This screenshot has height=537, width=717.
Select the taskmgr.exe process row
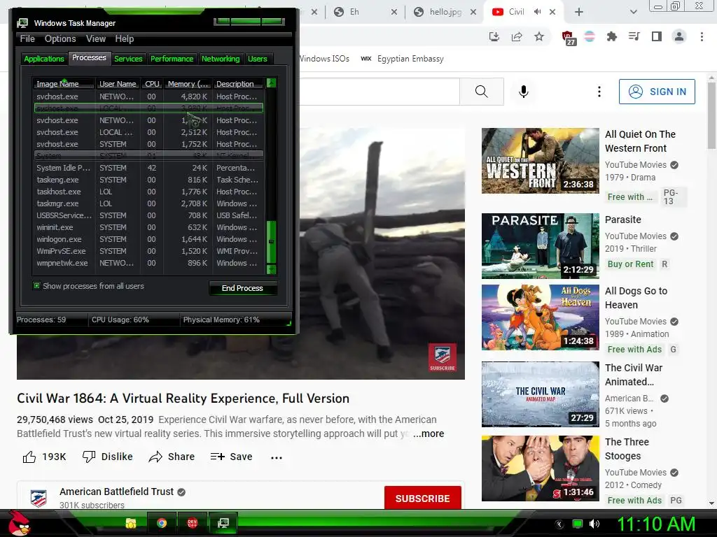coord(148,203)
